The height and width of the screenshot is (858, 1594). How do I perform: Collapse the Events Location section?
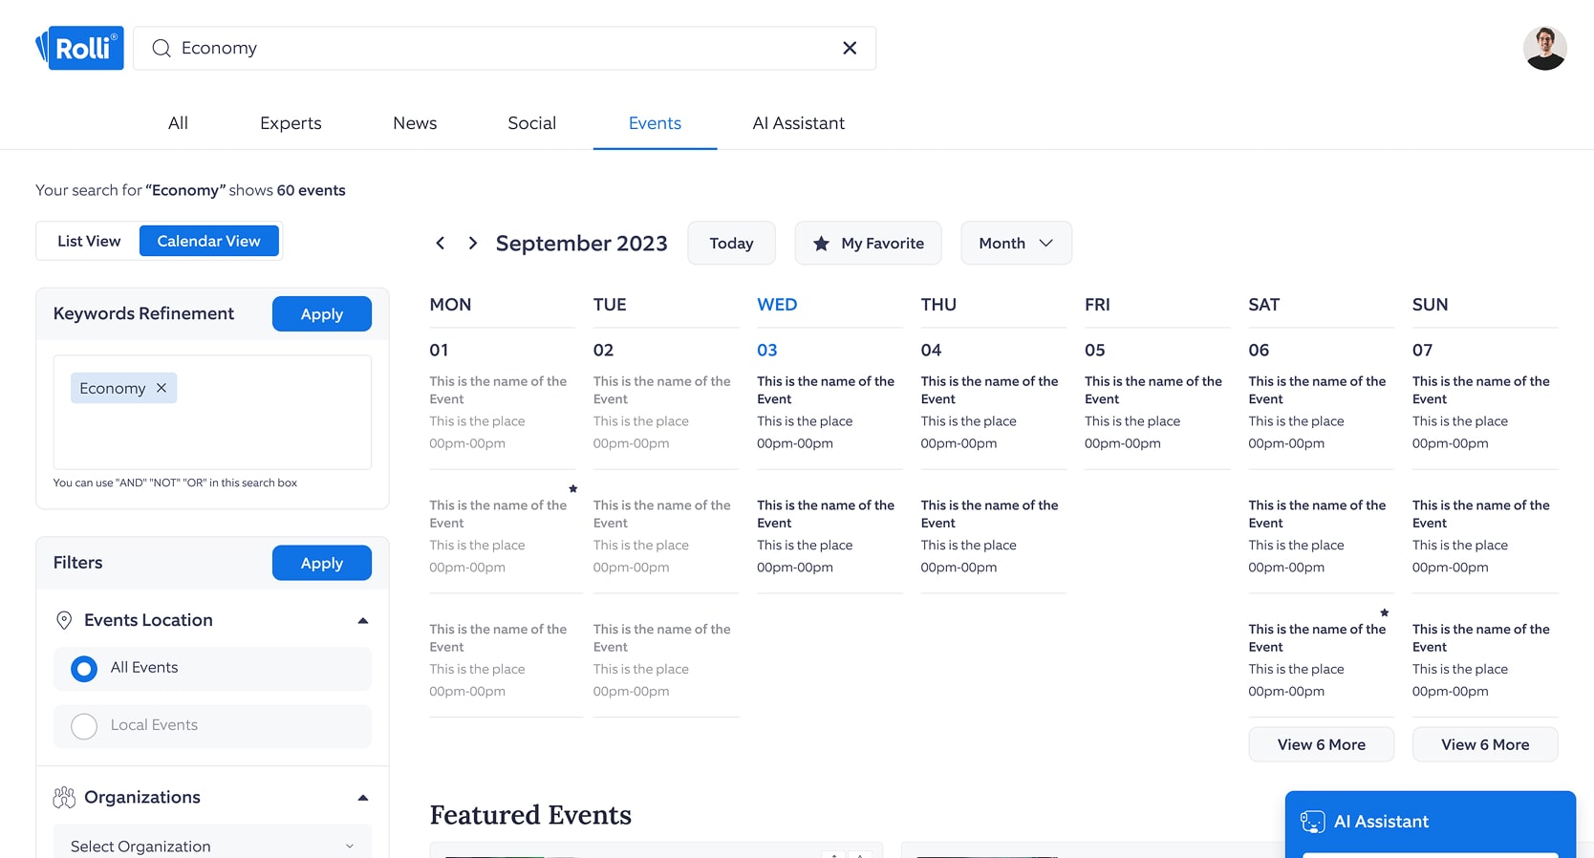(363, 621)
